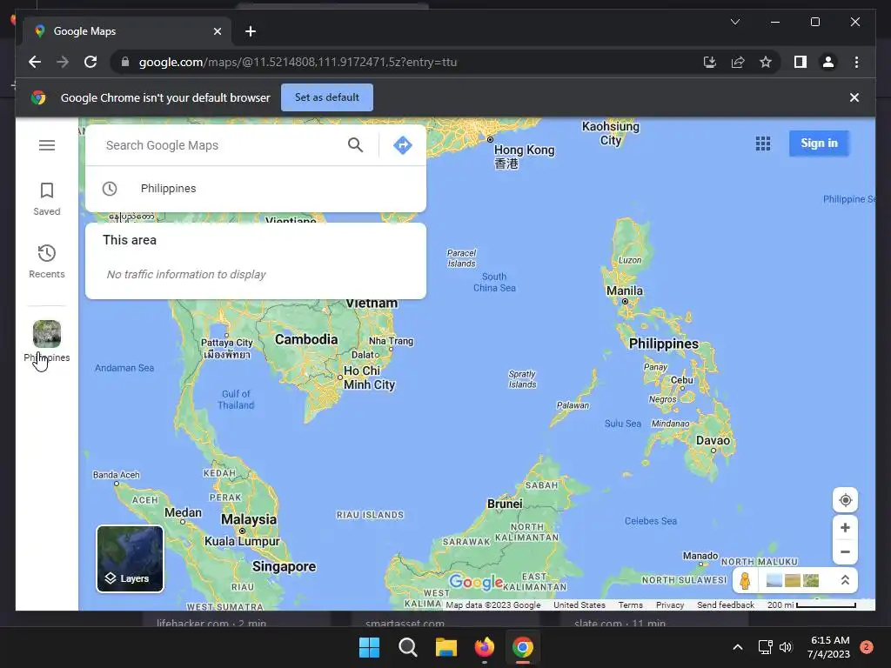Image resolution: width=891 pixels, height=668 pixels.
Task: View site information via the lock icon
Action: tap(125, 62)
